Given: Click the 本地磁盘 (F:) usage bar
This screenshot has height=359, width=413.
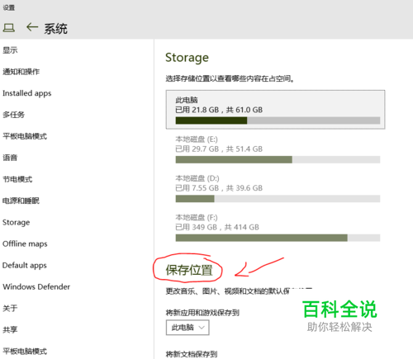Looking at the screenshot, I should point(278,238).
